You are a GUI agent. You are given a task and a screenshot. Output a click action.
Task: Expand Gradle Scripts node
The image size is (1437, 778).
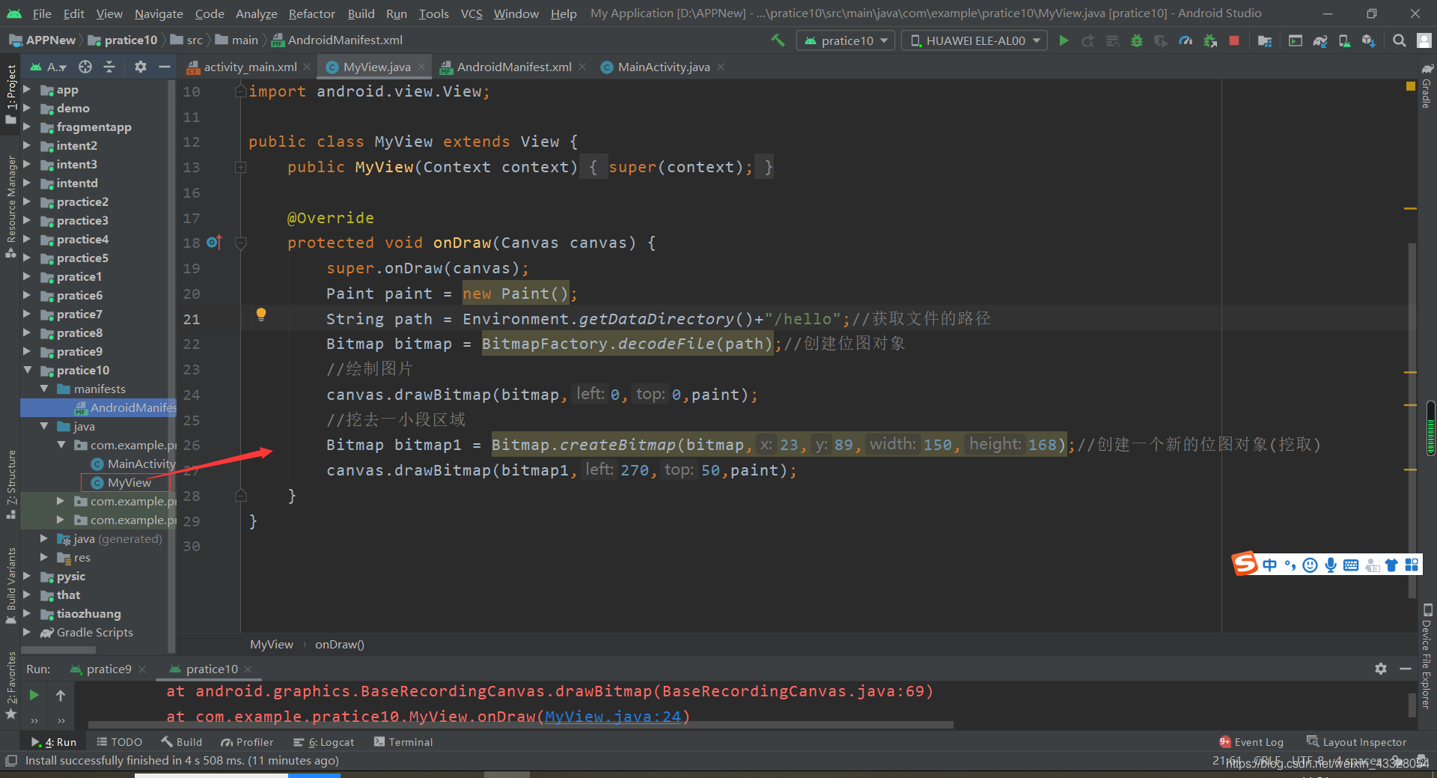pyautogui.click(x=27, y=632)
